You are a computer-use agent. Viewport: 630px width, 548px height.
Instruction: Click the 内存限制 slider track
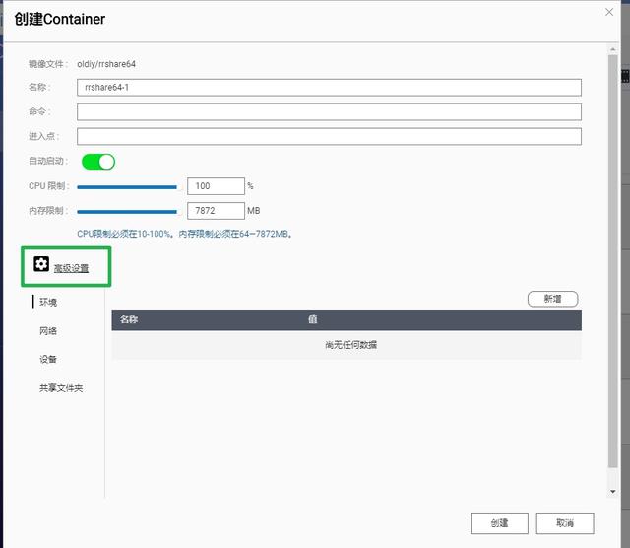click(x=128, y=211)
